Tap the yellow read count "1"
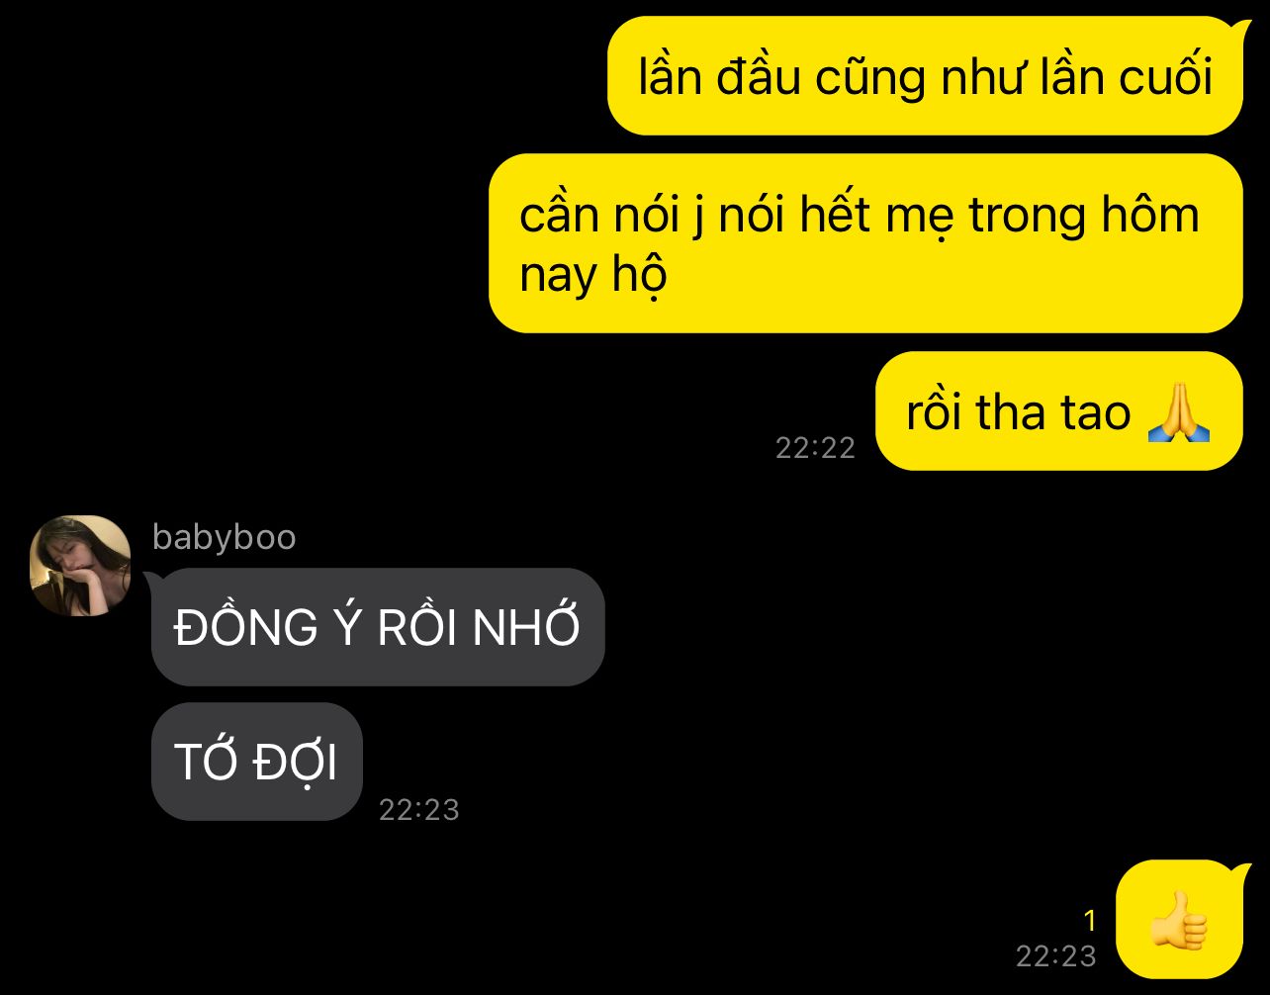This screenshot has width=1270, height=995. pos(1090,922)
